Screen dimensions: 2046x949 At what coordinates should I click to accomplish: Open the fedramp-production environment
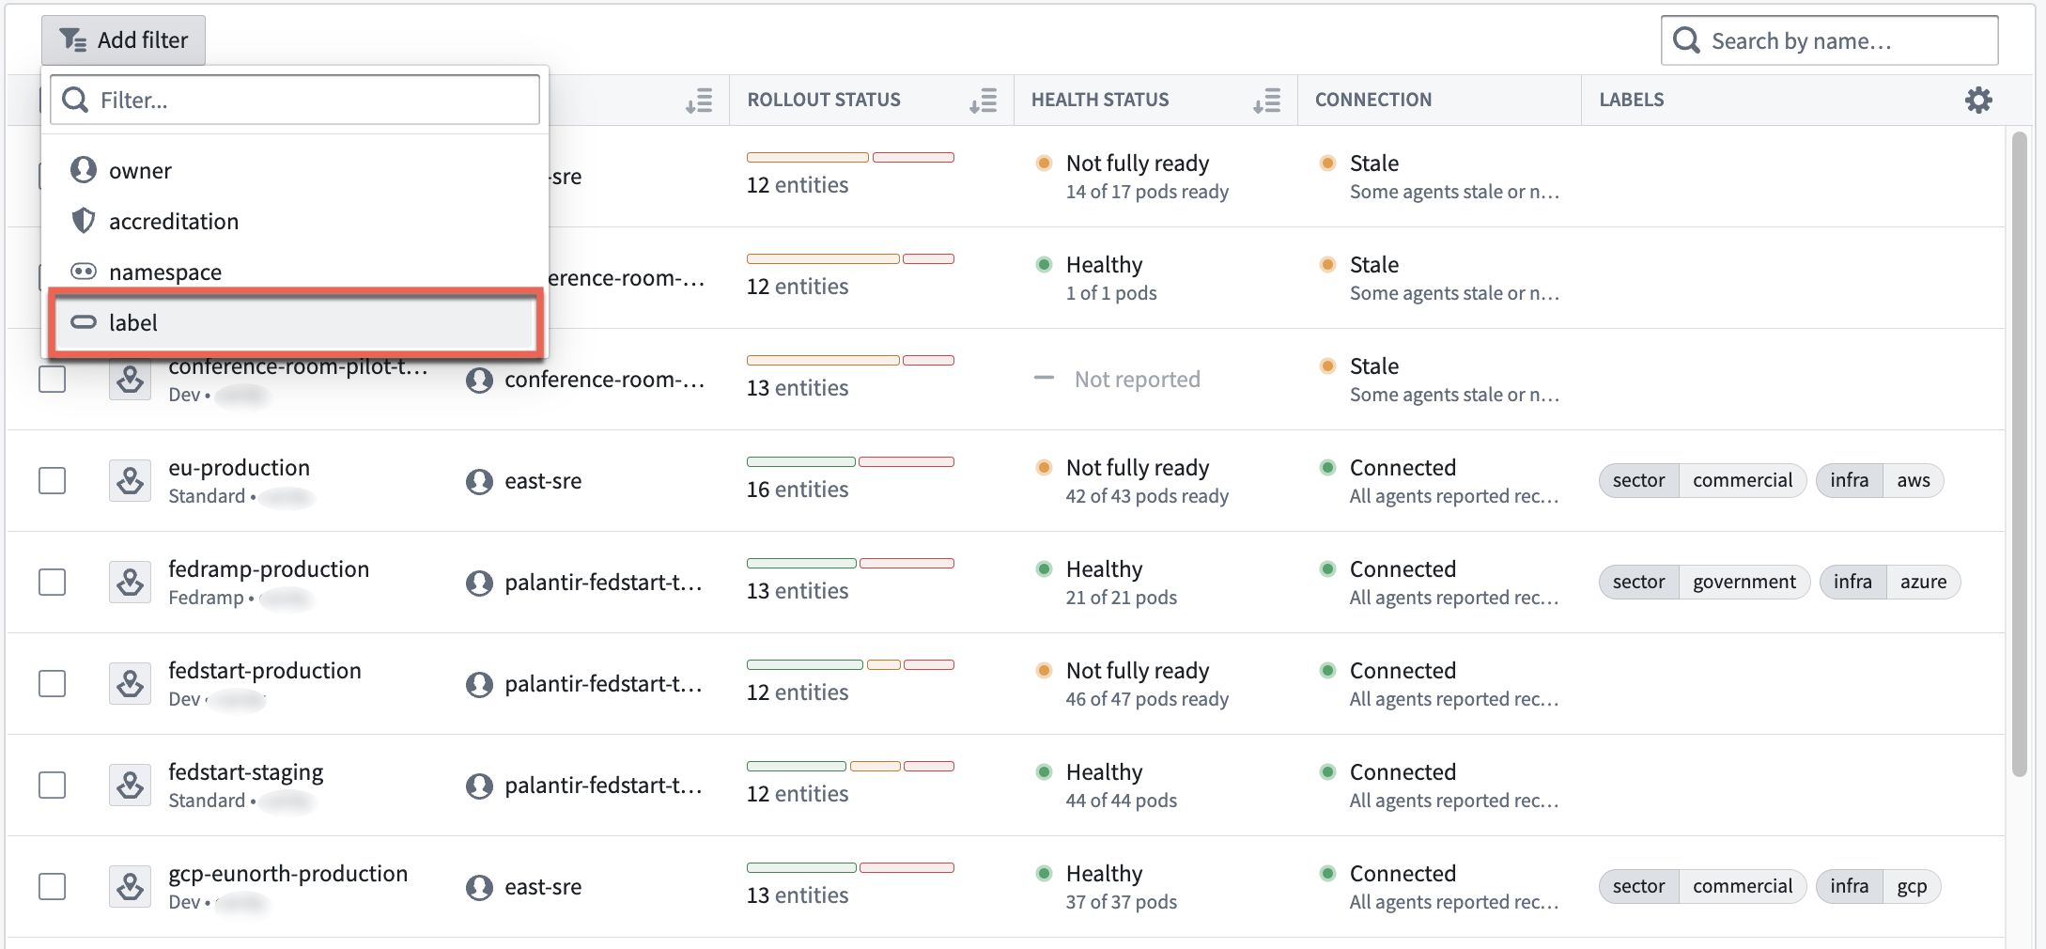coord(269,568)
